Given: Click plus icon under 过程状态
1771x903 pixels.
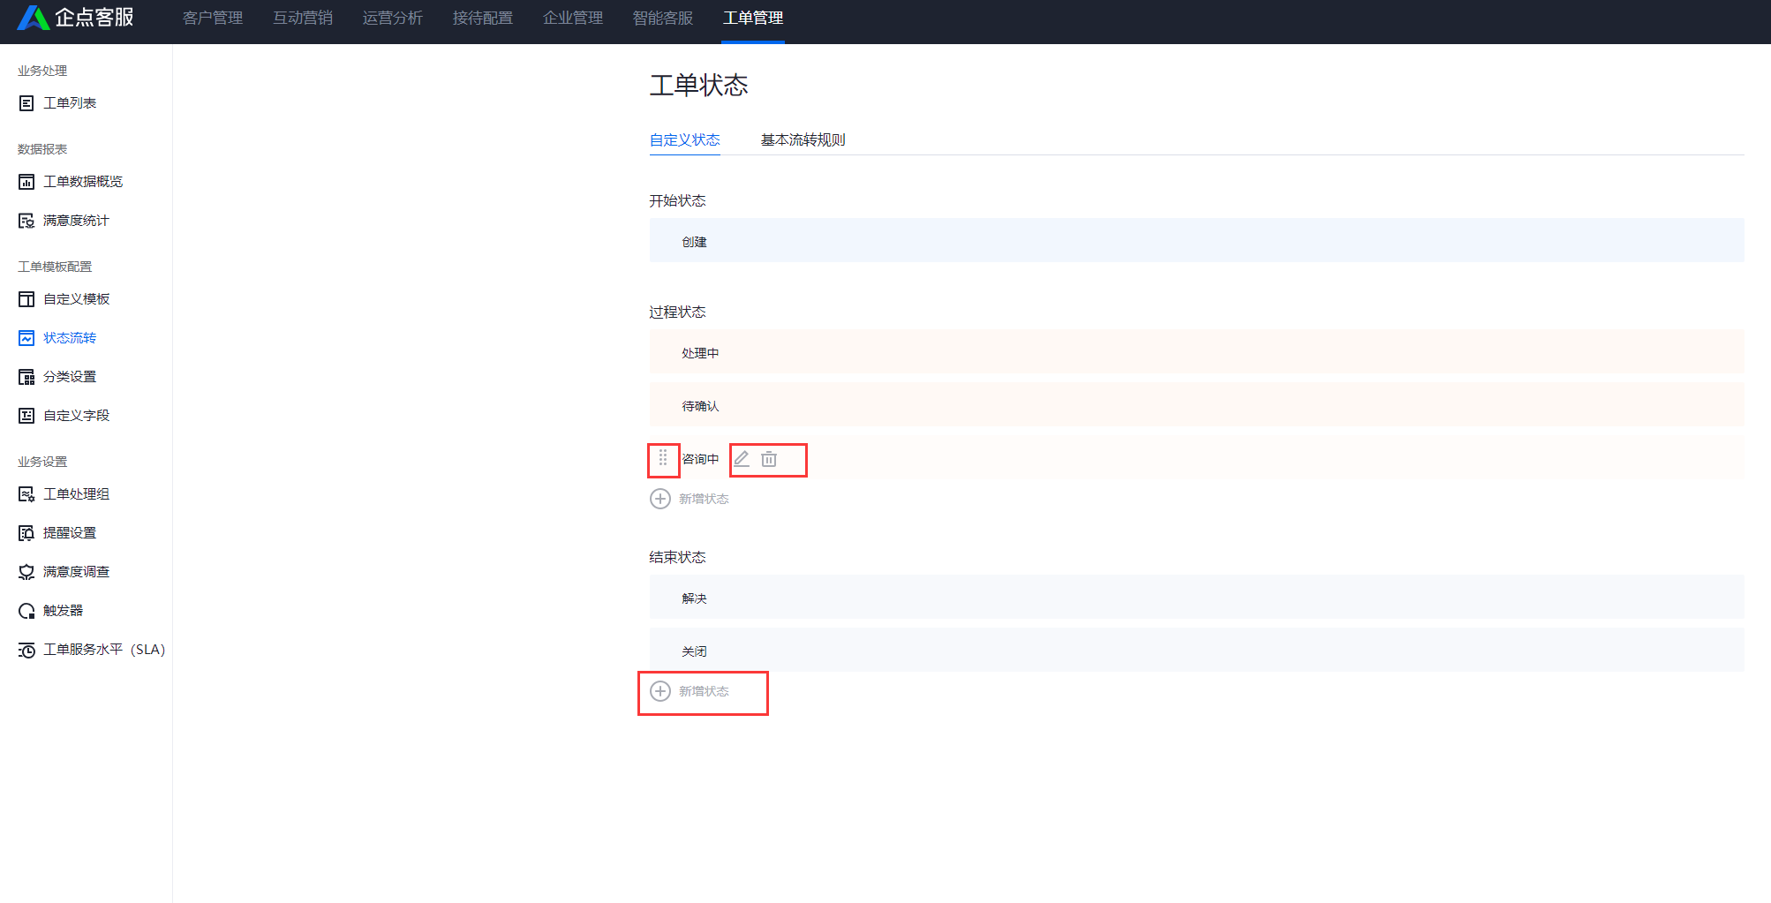Looking at the screenshot, I should point(660,499).
